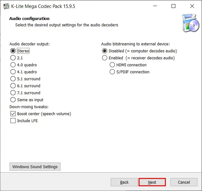Select 6.1 surround output

13,86
